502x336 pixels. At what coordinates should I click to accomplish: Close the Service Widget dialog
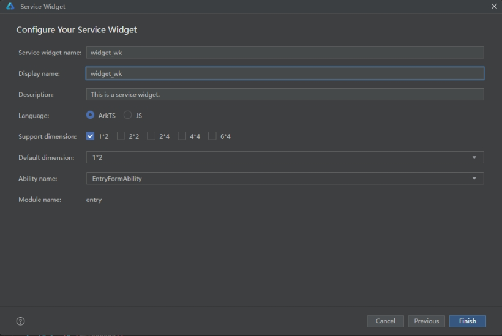click(x=494, y=6)
